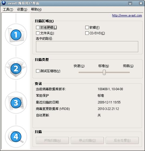Open the http://www.avast.com link
145x151 pixels.
tap(127, 15)
